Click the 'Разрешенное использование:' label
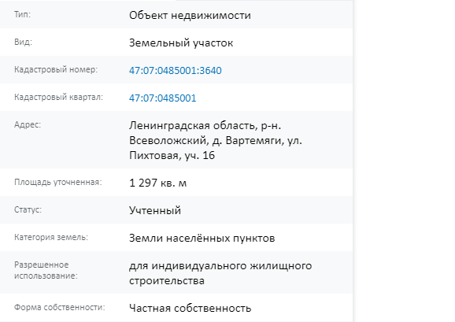Screen dimensions: 455x322 tap(46, 270)
